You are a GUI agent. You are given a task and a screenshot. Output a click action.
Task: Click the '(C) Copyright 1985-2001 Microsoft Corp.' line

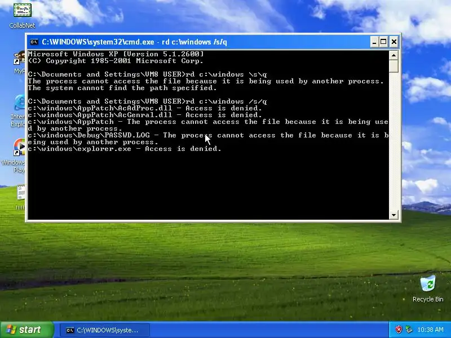(116, 61)
